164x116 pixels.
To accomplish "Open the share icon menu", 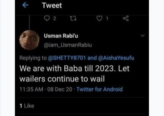I will coord(126,18).
